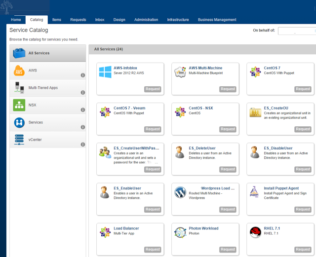This screenshot has width=316, height=257.
Task: Open the Design tab
Action: (119, 20)
